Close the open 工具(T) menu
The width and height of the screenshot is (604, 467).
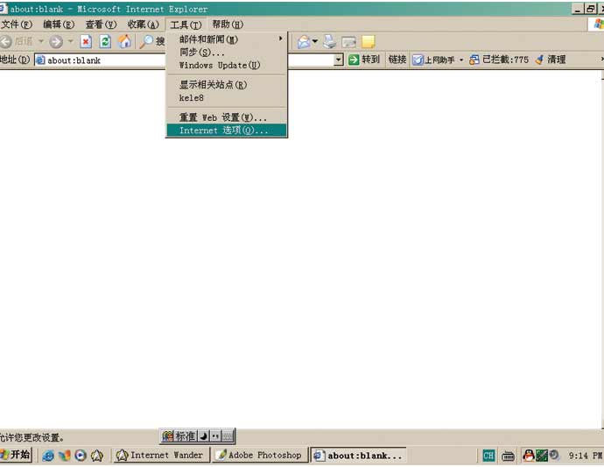(x=186, y=25)
